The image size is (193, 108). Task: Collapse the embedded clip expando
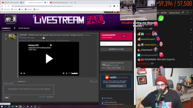20,37
